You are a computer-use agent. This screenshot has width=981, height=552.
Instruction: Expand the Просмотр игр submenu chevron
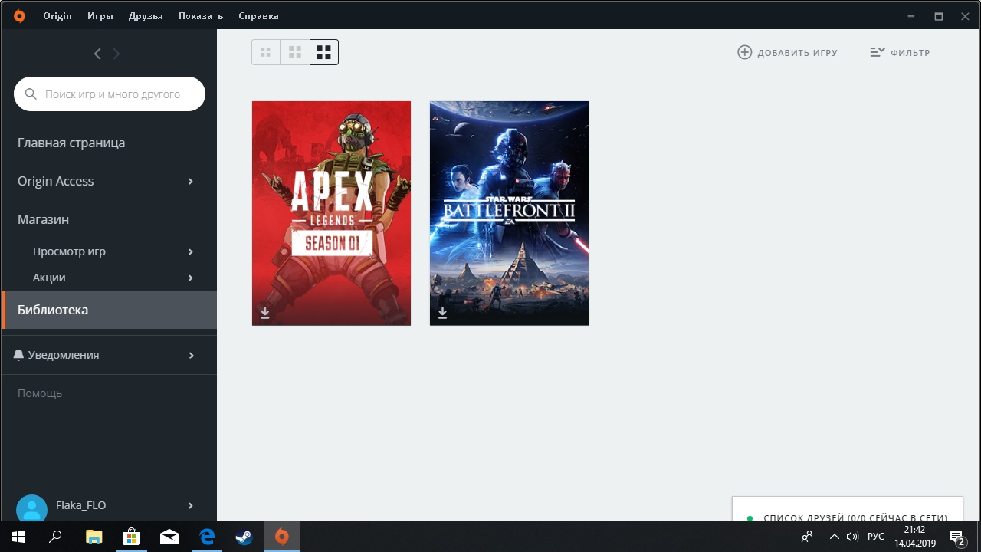[x=190, y=251]
